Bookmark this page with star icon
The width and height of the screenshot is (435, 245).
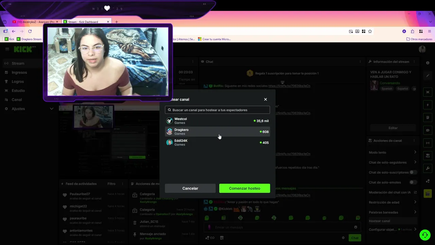(x=370, y=31)
